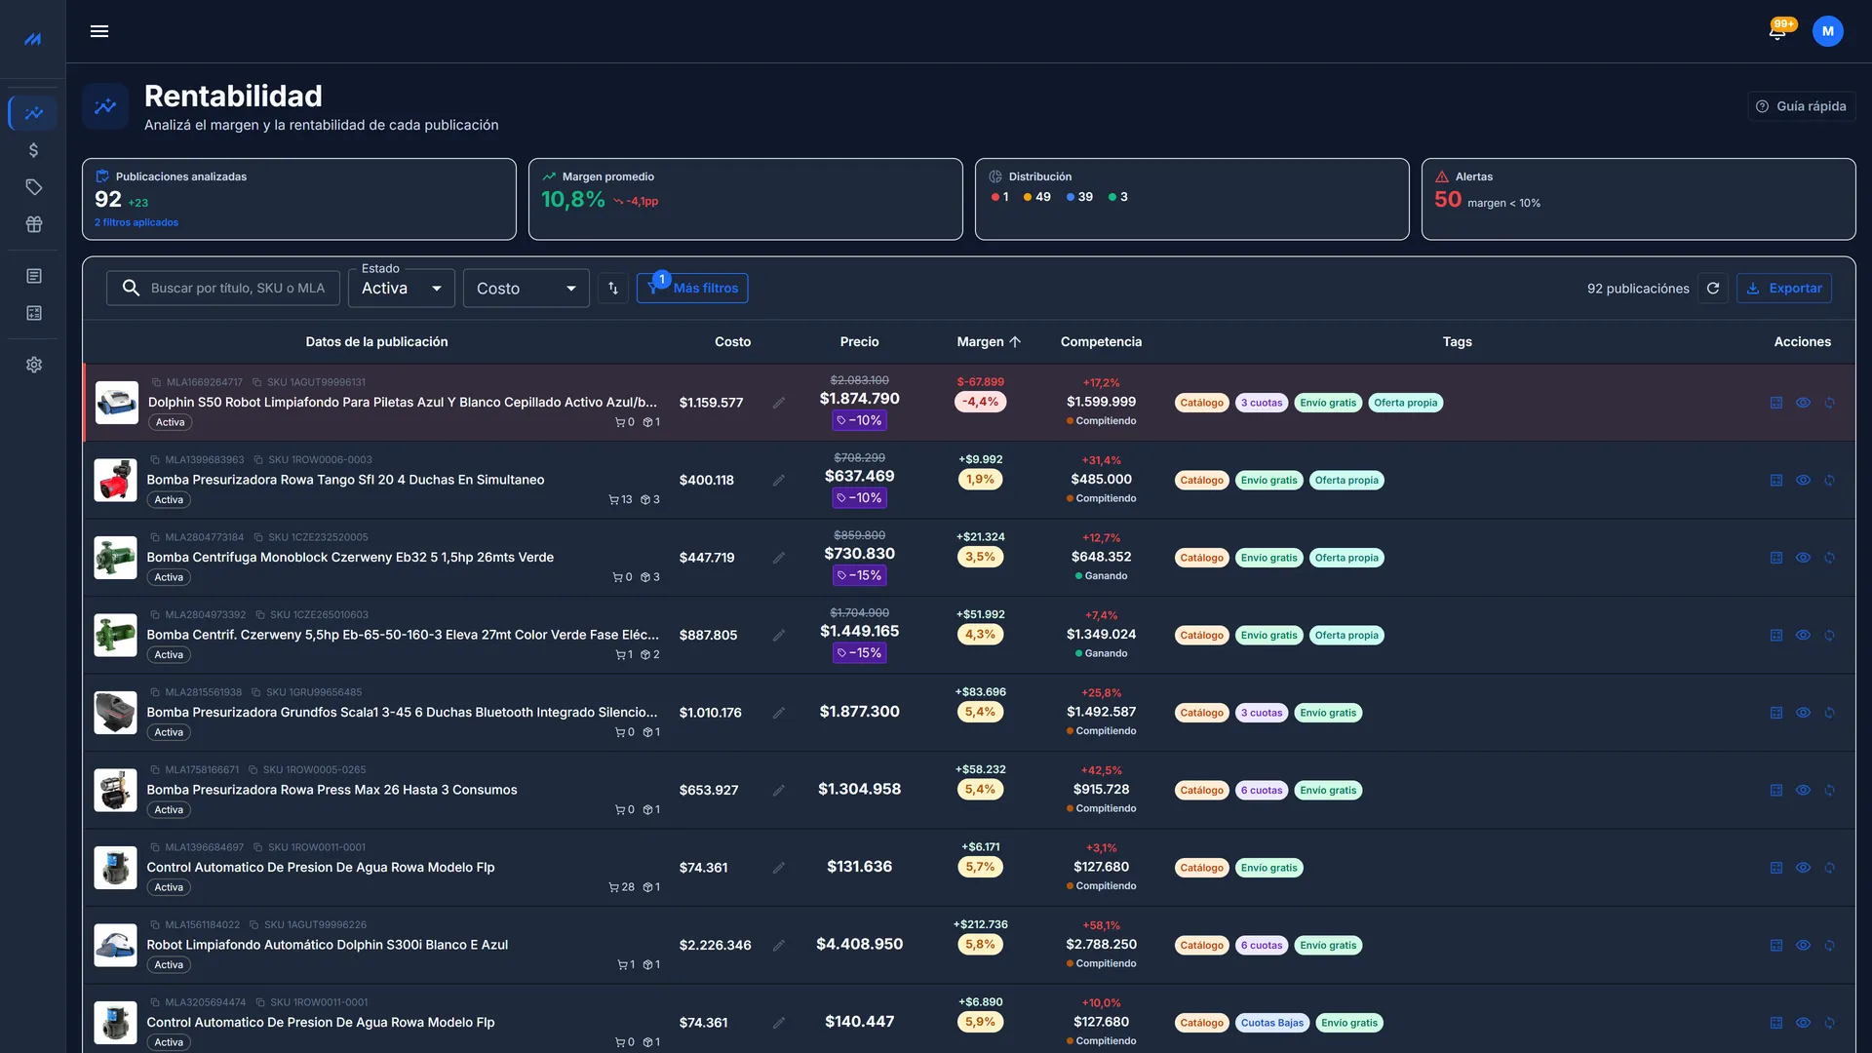Viewport: 1872px width, 1053px height.
Task: Click the Exportar button
Action: coord(1784,289)
